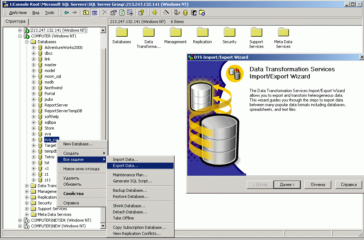Click Отмена in the DTS wizard
The height and width of the screenshot is (240, 364).
point(318,185)
